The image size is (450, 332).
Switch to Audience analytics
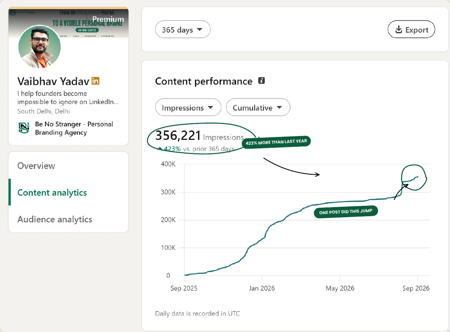tap(55, 219)
